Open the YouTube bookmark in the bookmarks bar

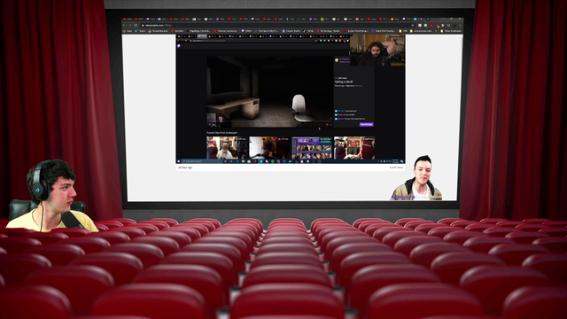coord(177,31)
